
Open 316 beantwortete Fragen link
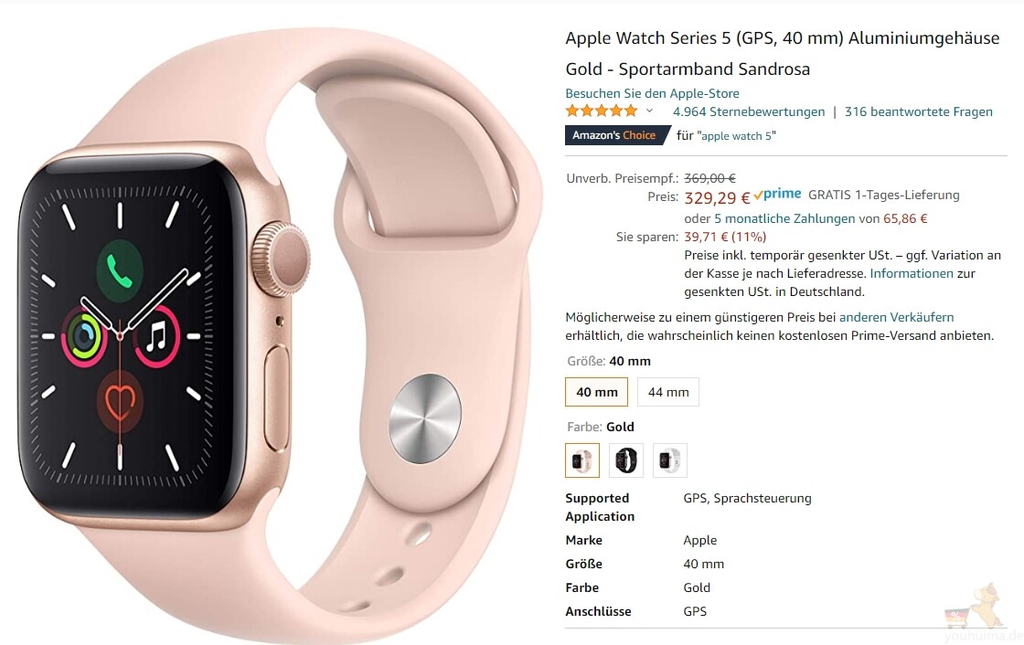[918, 111]
